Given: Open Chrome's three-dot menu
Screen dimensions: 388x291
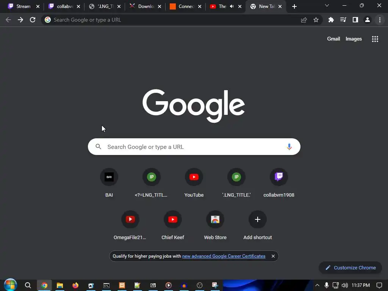Looking at the screenshot, I should click(x=380, y=20).
